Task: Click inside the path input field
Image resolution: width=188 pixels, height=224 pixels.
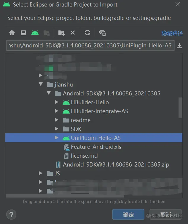Action: [x=90, y=46]
